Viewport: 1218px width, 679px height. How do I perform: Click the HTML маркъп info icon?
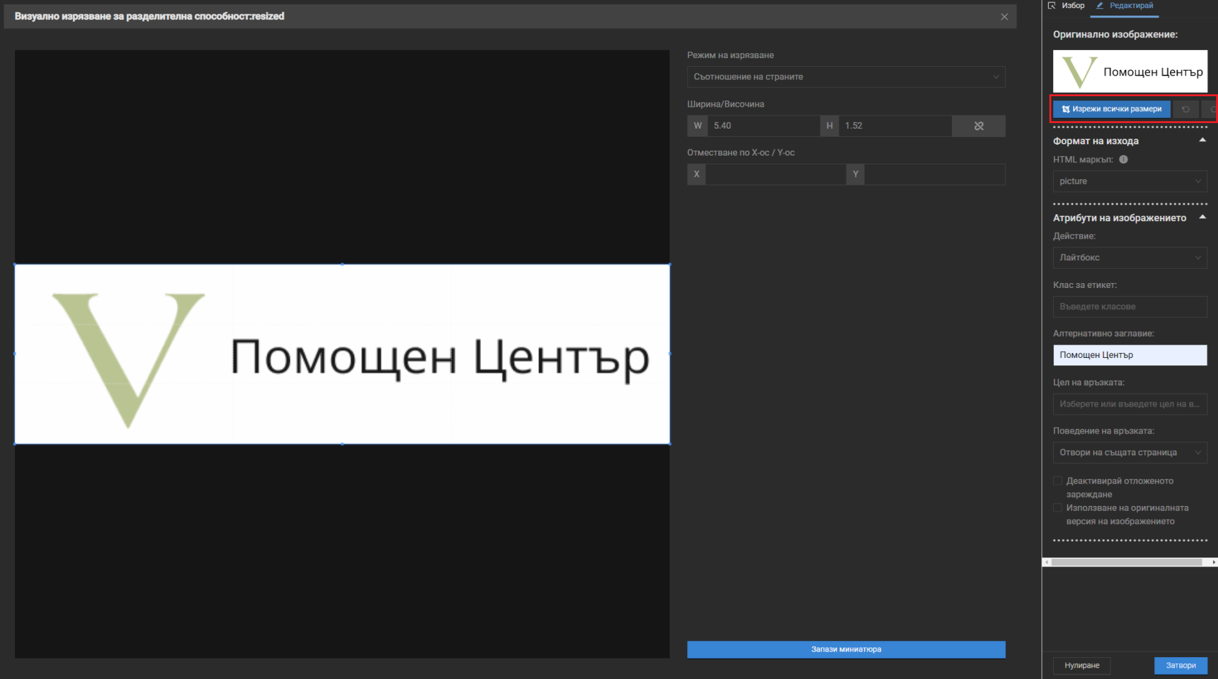[x=1123, y=159]
